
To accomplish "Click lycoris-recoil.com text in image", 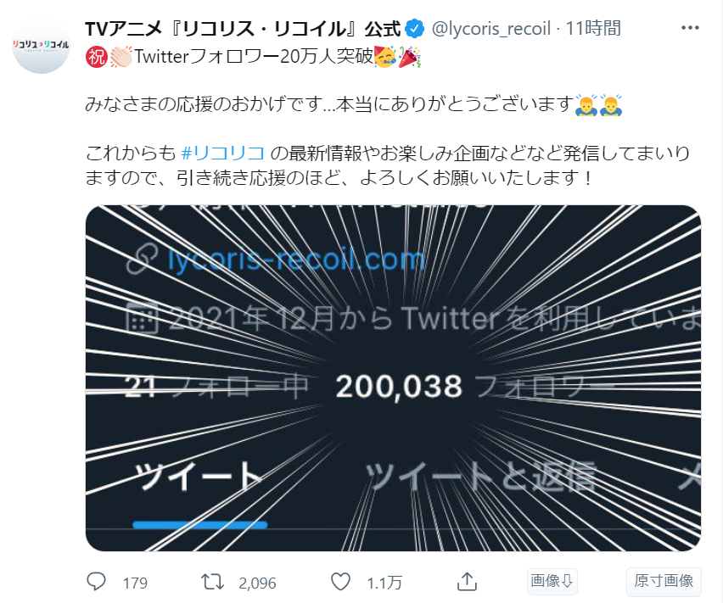I will [x=295, y=260].
